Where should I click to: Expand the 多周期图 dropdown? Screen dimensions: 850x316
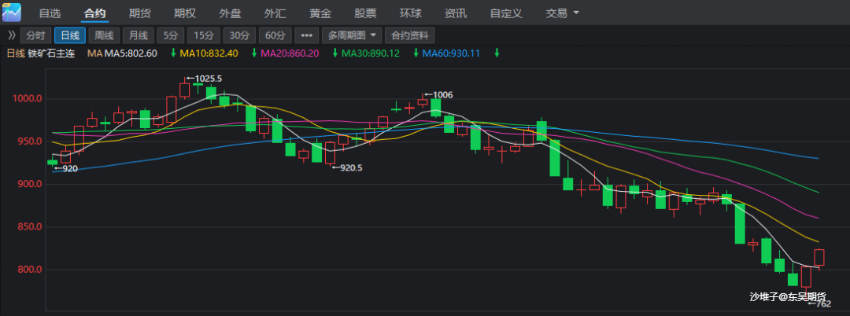point(352,35)
